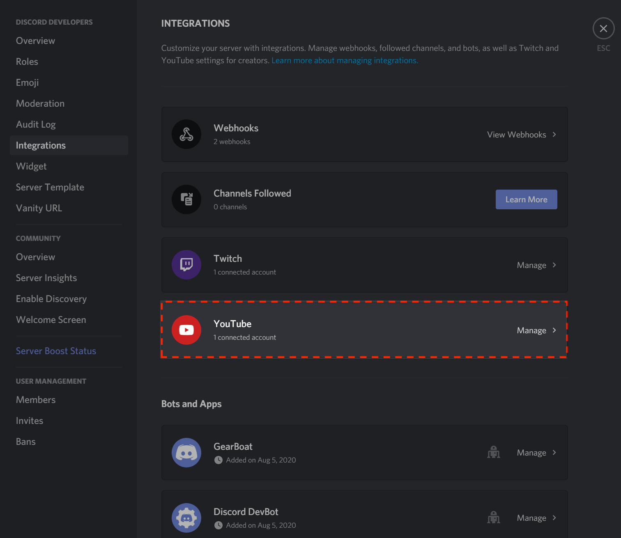Open Server Template settings
621x538 pixels.
69,187
